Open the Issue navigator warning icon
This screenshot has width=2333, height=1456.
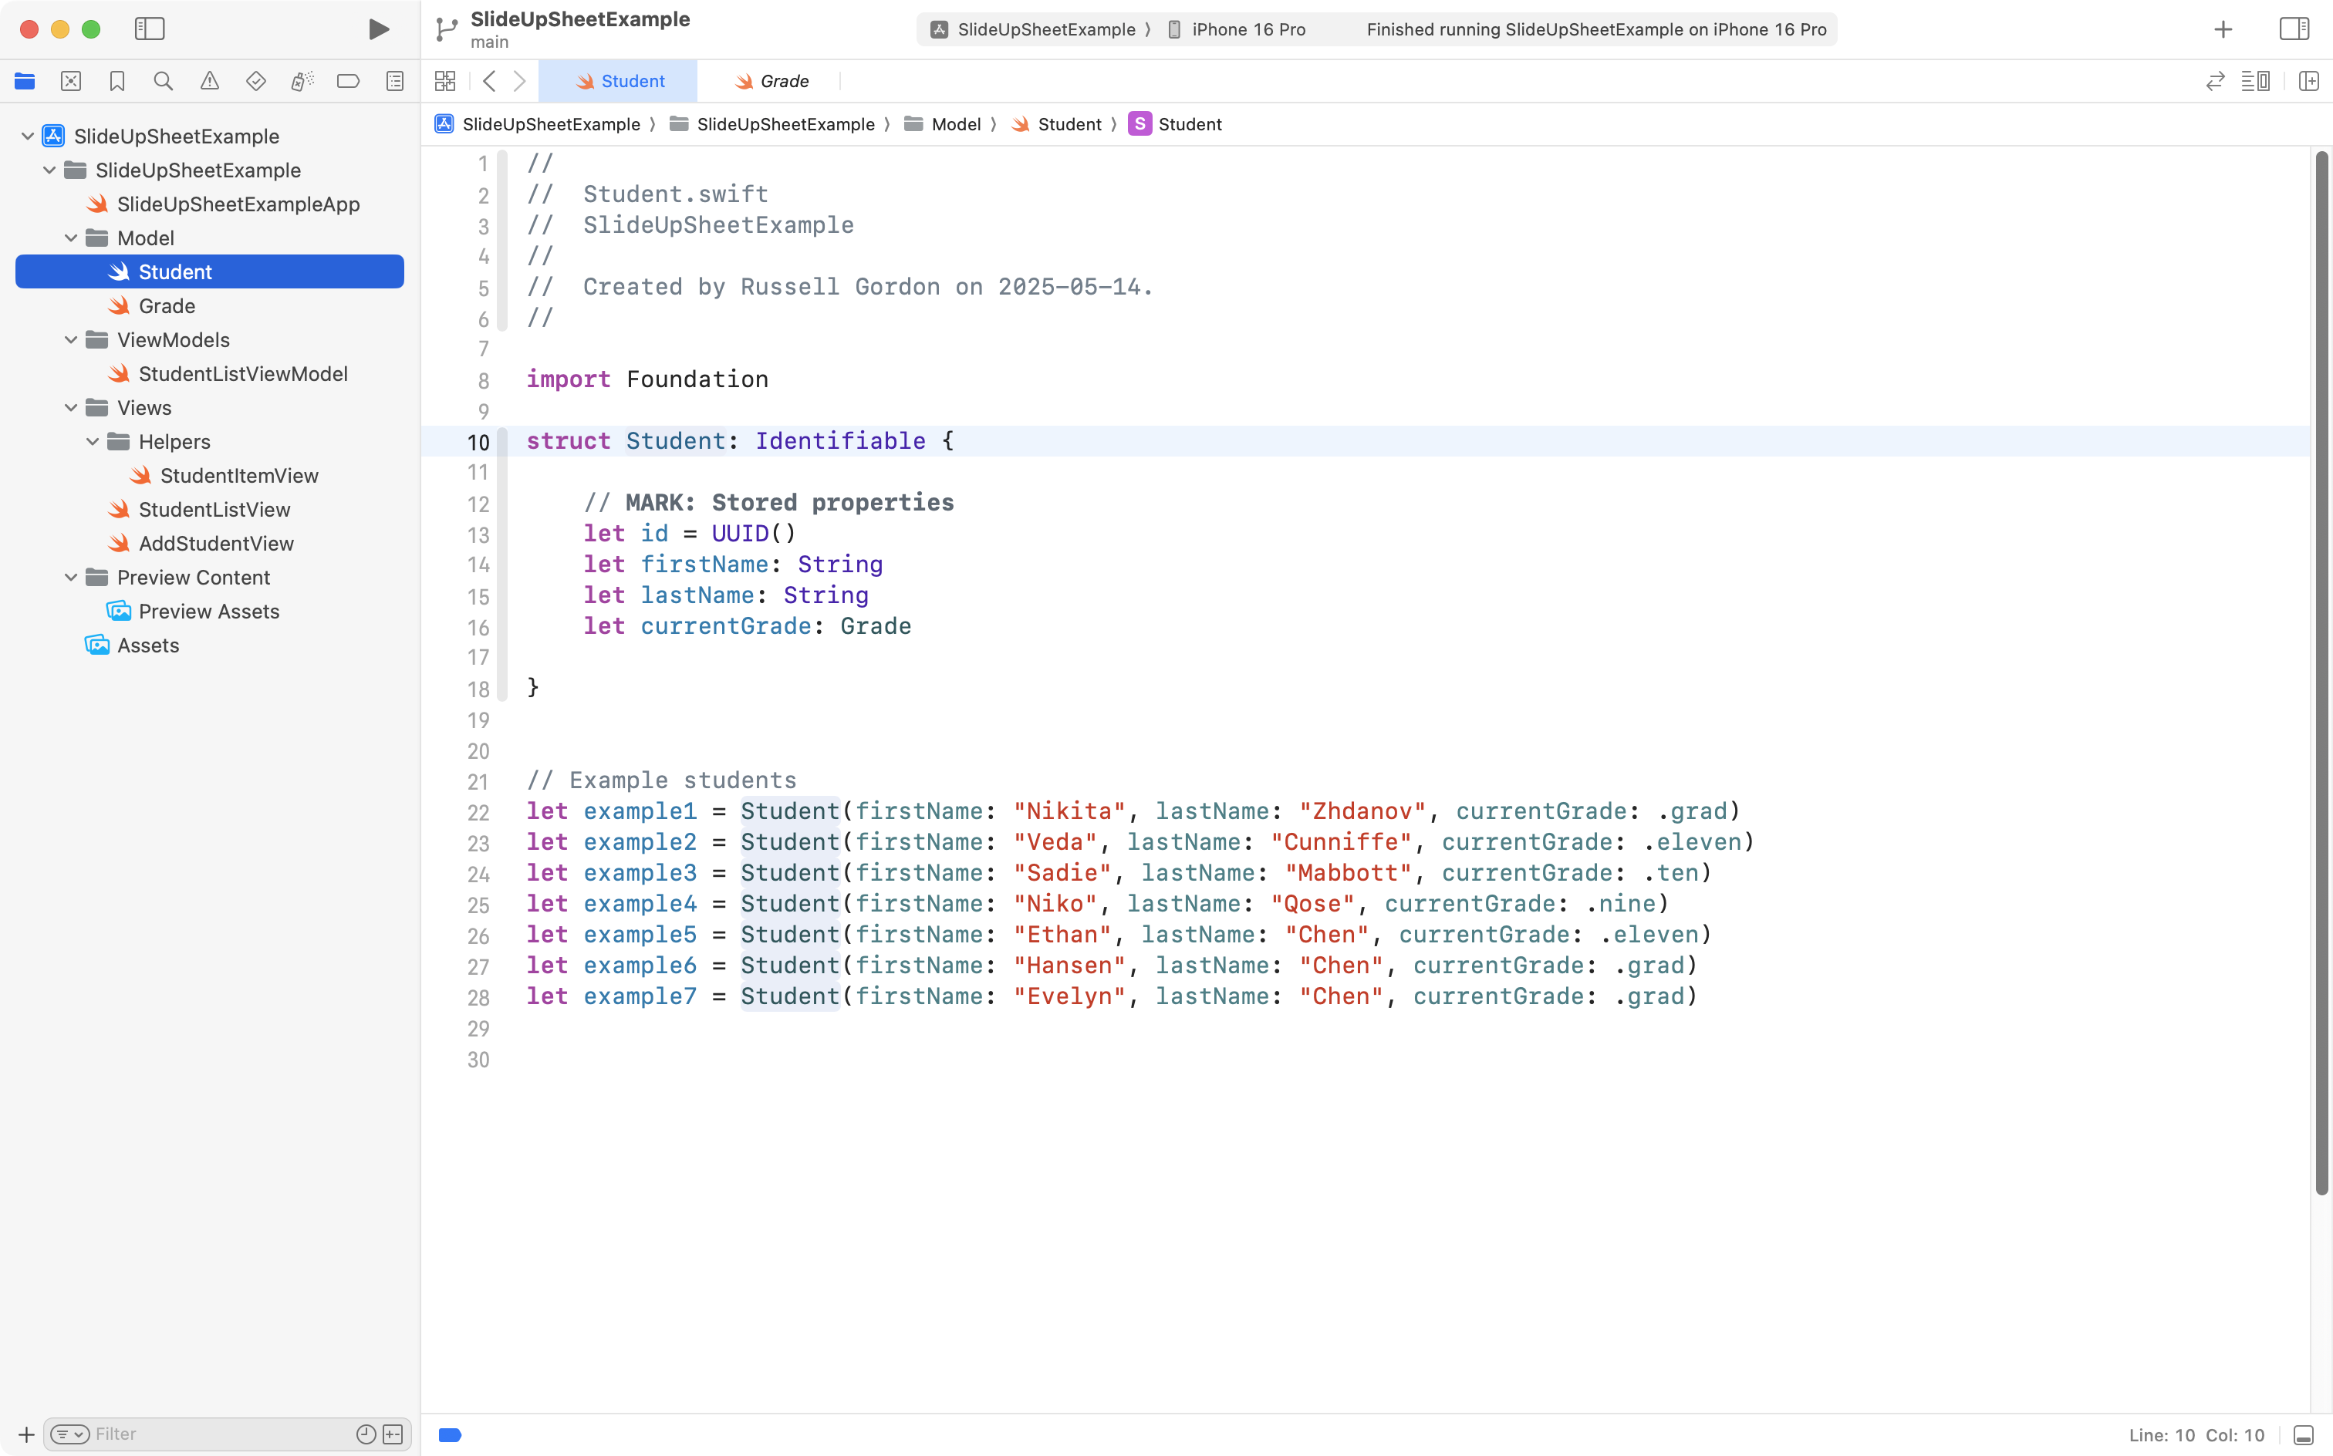coord(209,81)
